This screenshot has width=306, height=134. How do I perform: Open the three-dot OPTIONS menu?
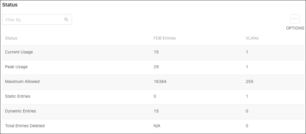[x=295, y=19]
